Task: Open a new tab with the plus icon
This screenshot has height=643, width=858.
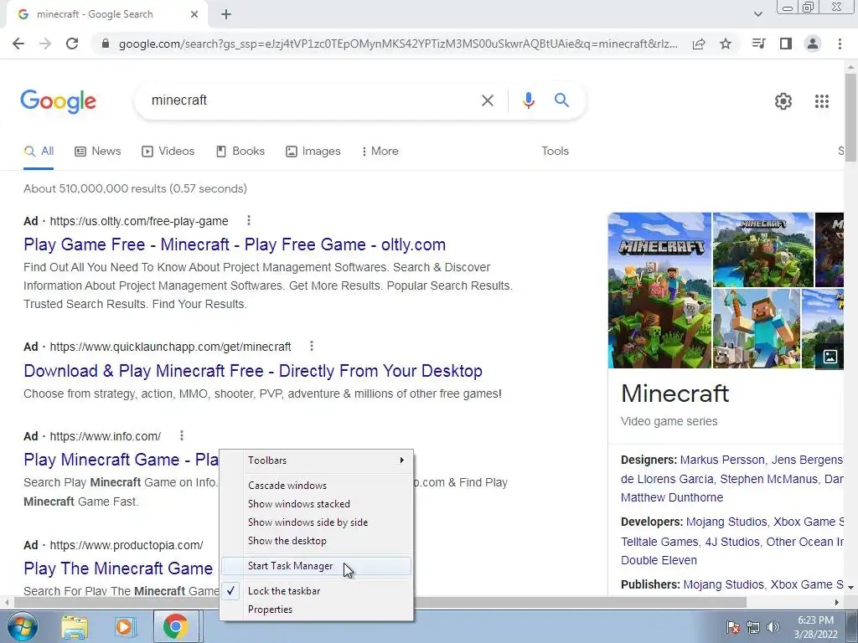Action: point(226,15)
